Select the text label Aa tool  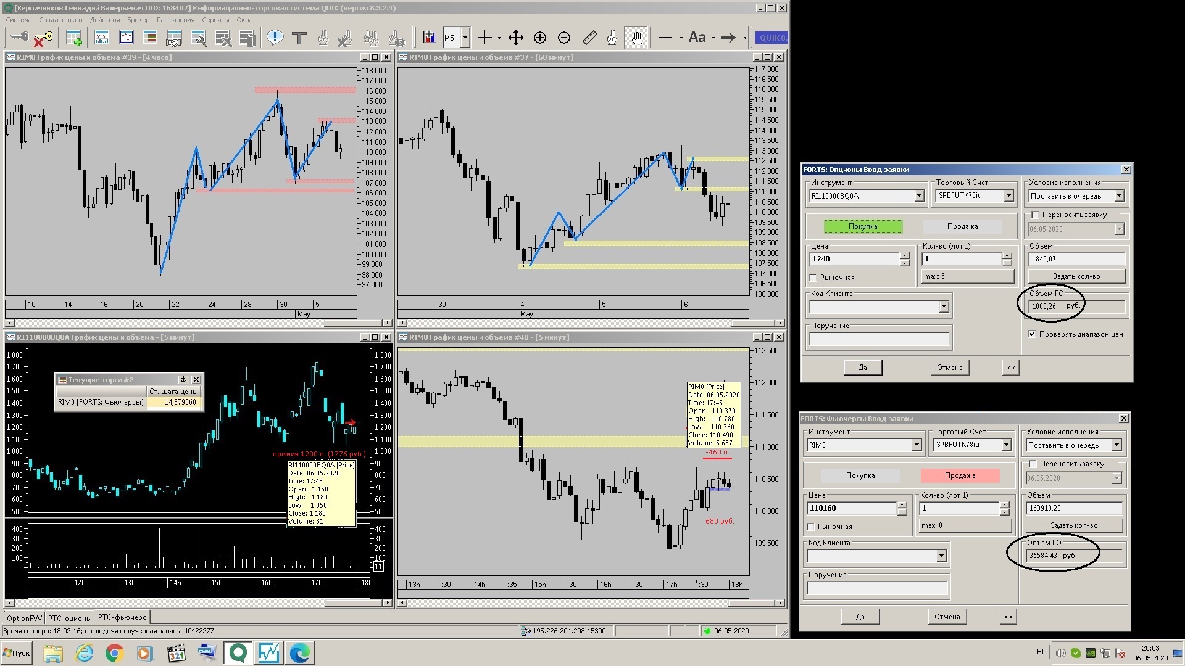(x=697, y=38)
